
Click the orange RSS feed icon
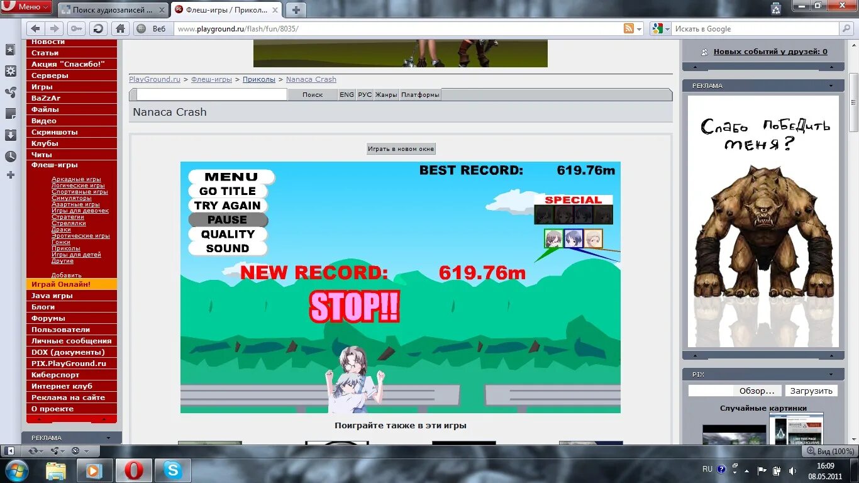coord(628,29)
